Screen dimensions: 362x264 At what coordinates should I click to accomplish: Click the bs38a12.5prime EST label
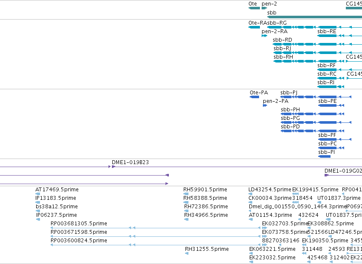(57, 207)
